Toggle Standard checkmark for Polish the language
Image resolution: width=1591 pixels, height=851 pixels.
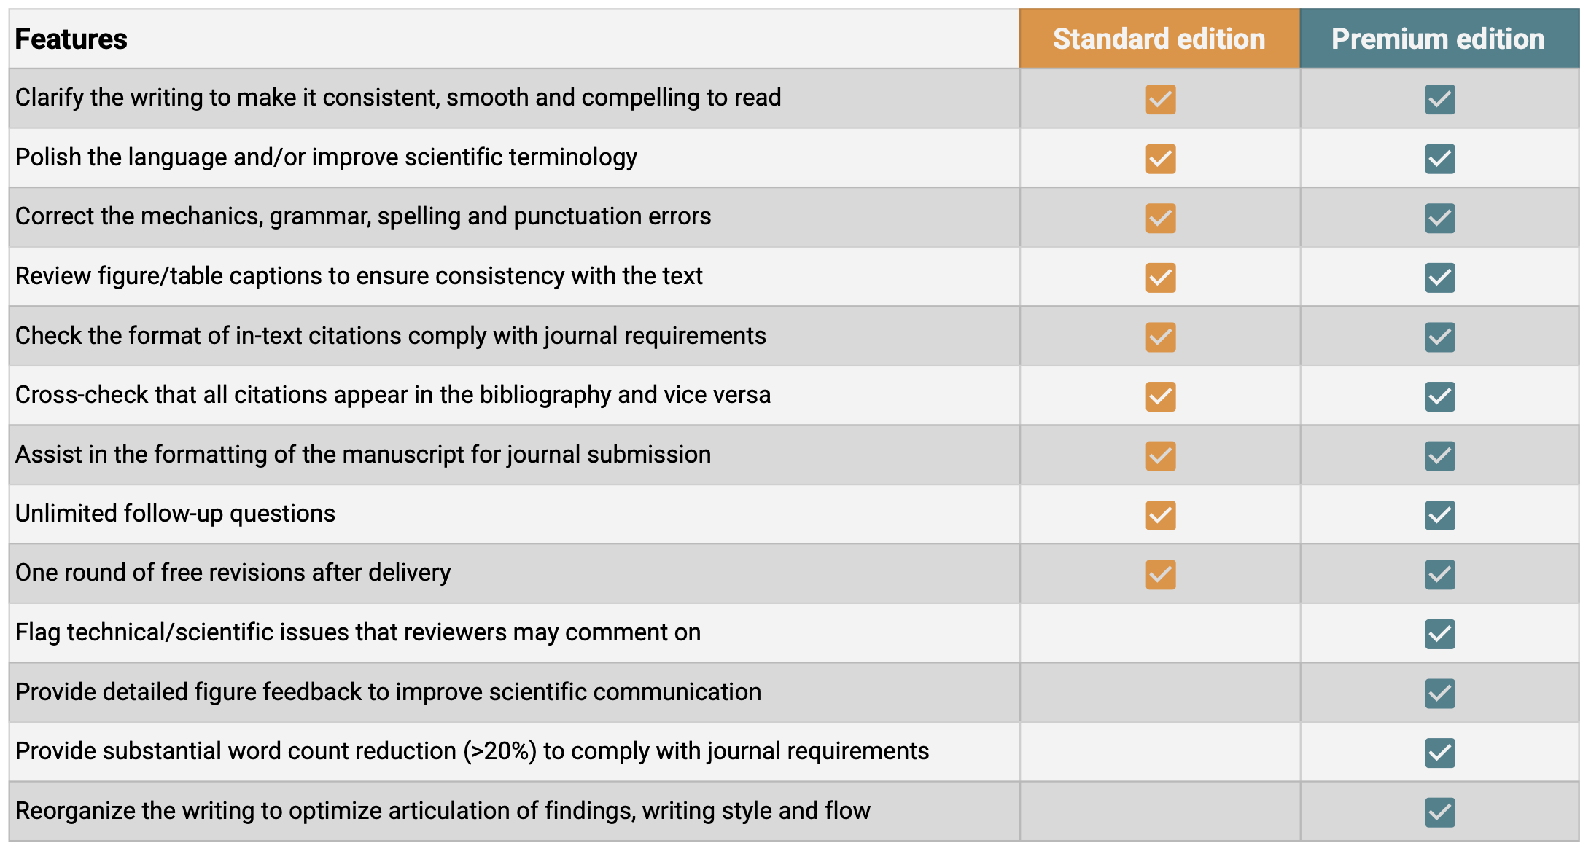[1160, 159]
